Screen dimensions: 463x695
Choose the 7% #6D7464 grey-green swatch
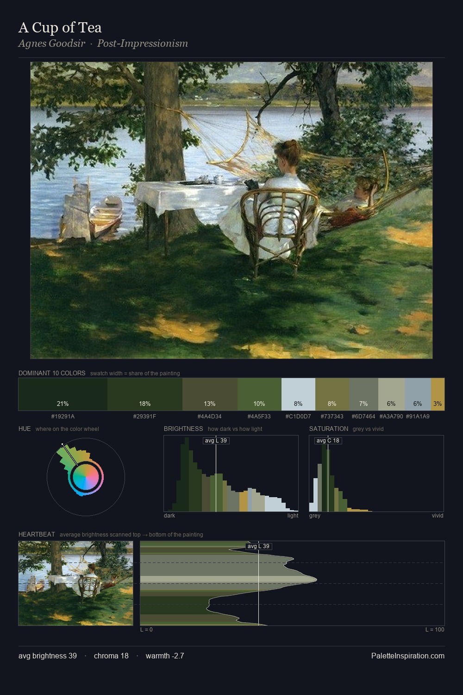point(363,394)
